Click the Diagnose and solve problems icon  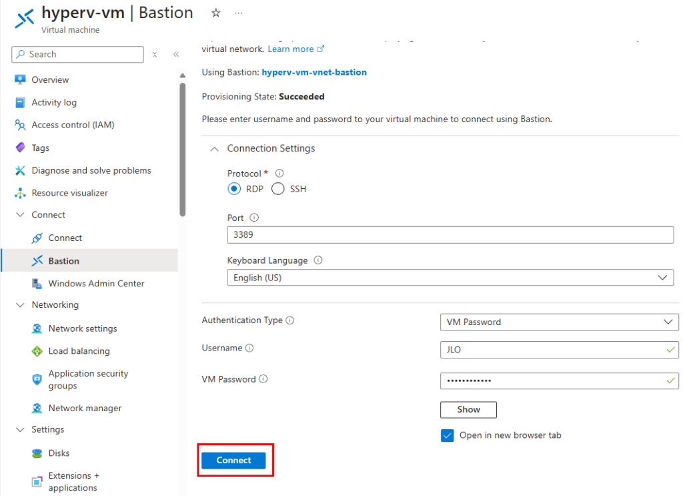pyautogui.click(x=20, y=170)
